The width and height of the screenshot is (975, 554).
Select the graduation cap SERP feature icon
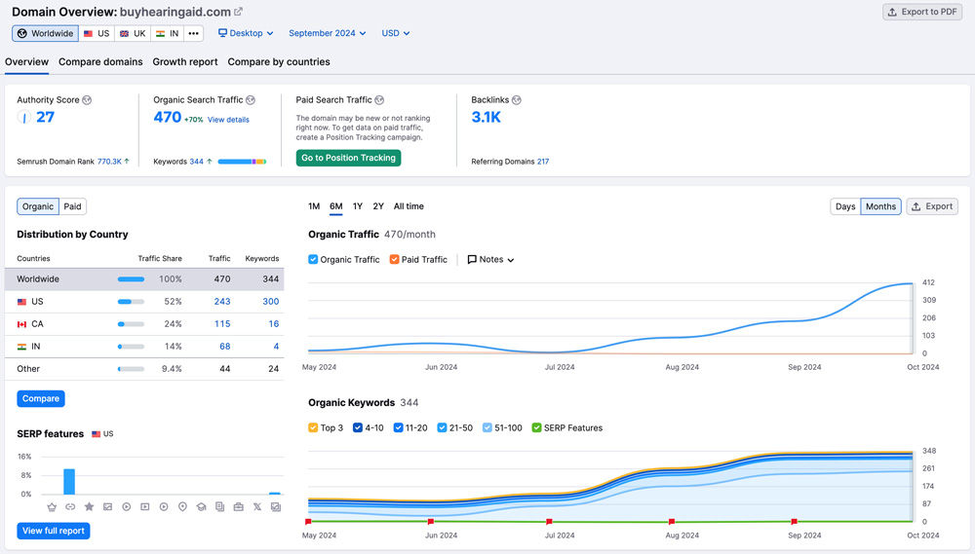tap(201, 507)
